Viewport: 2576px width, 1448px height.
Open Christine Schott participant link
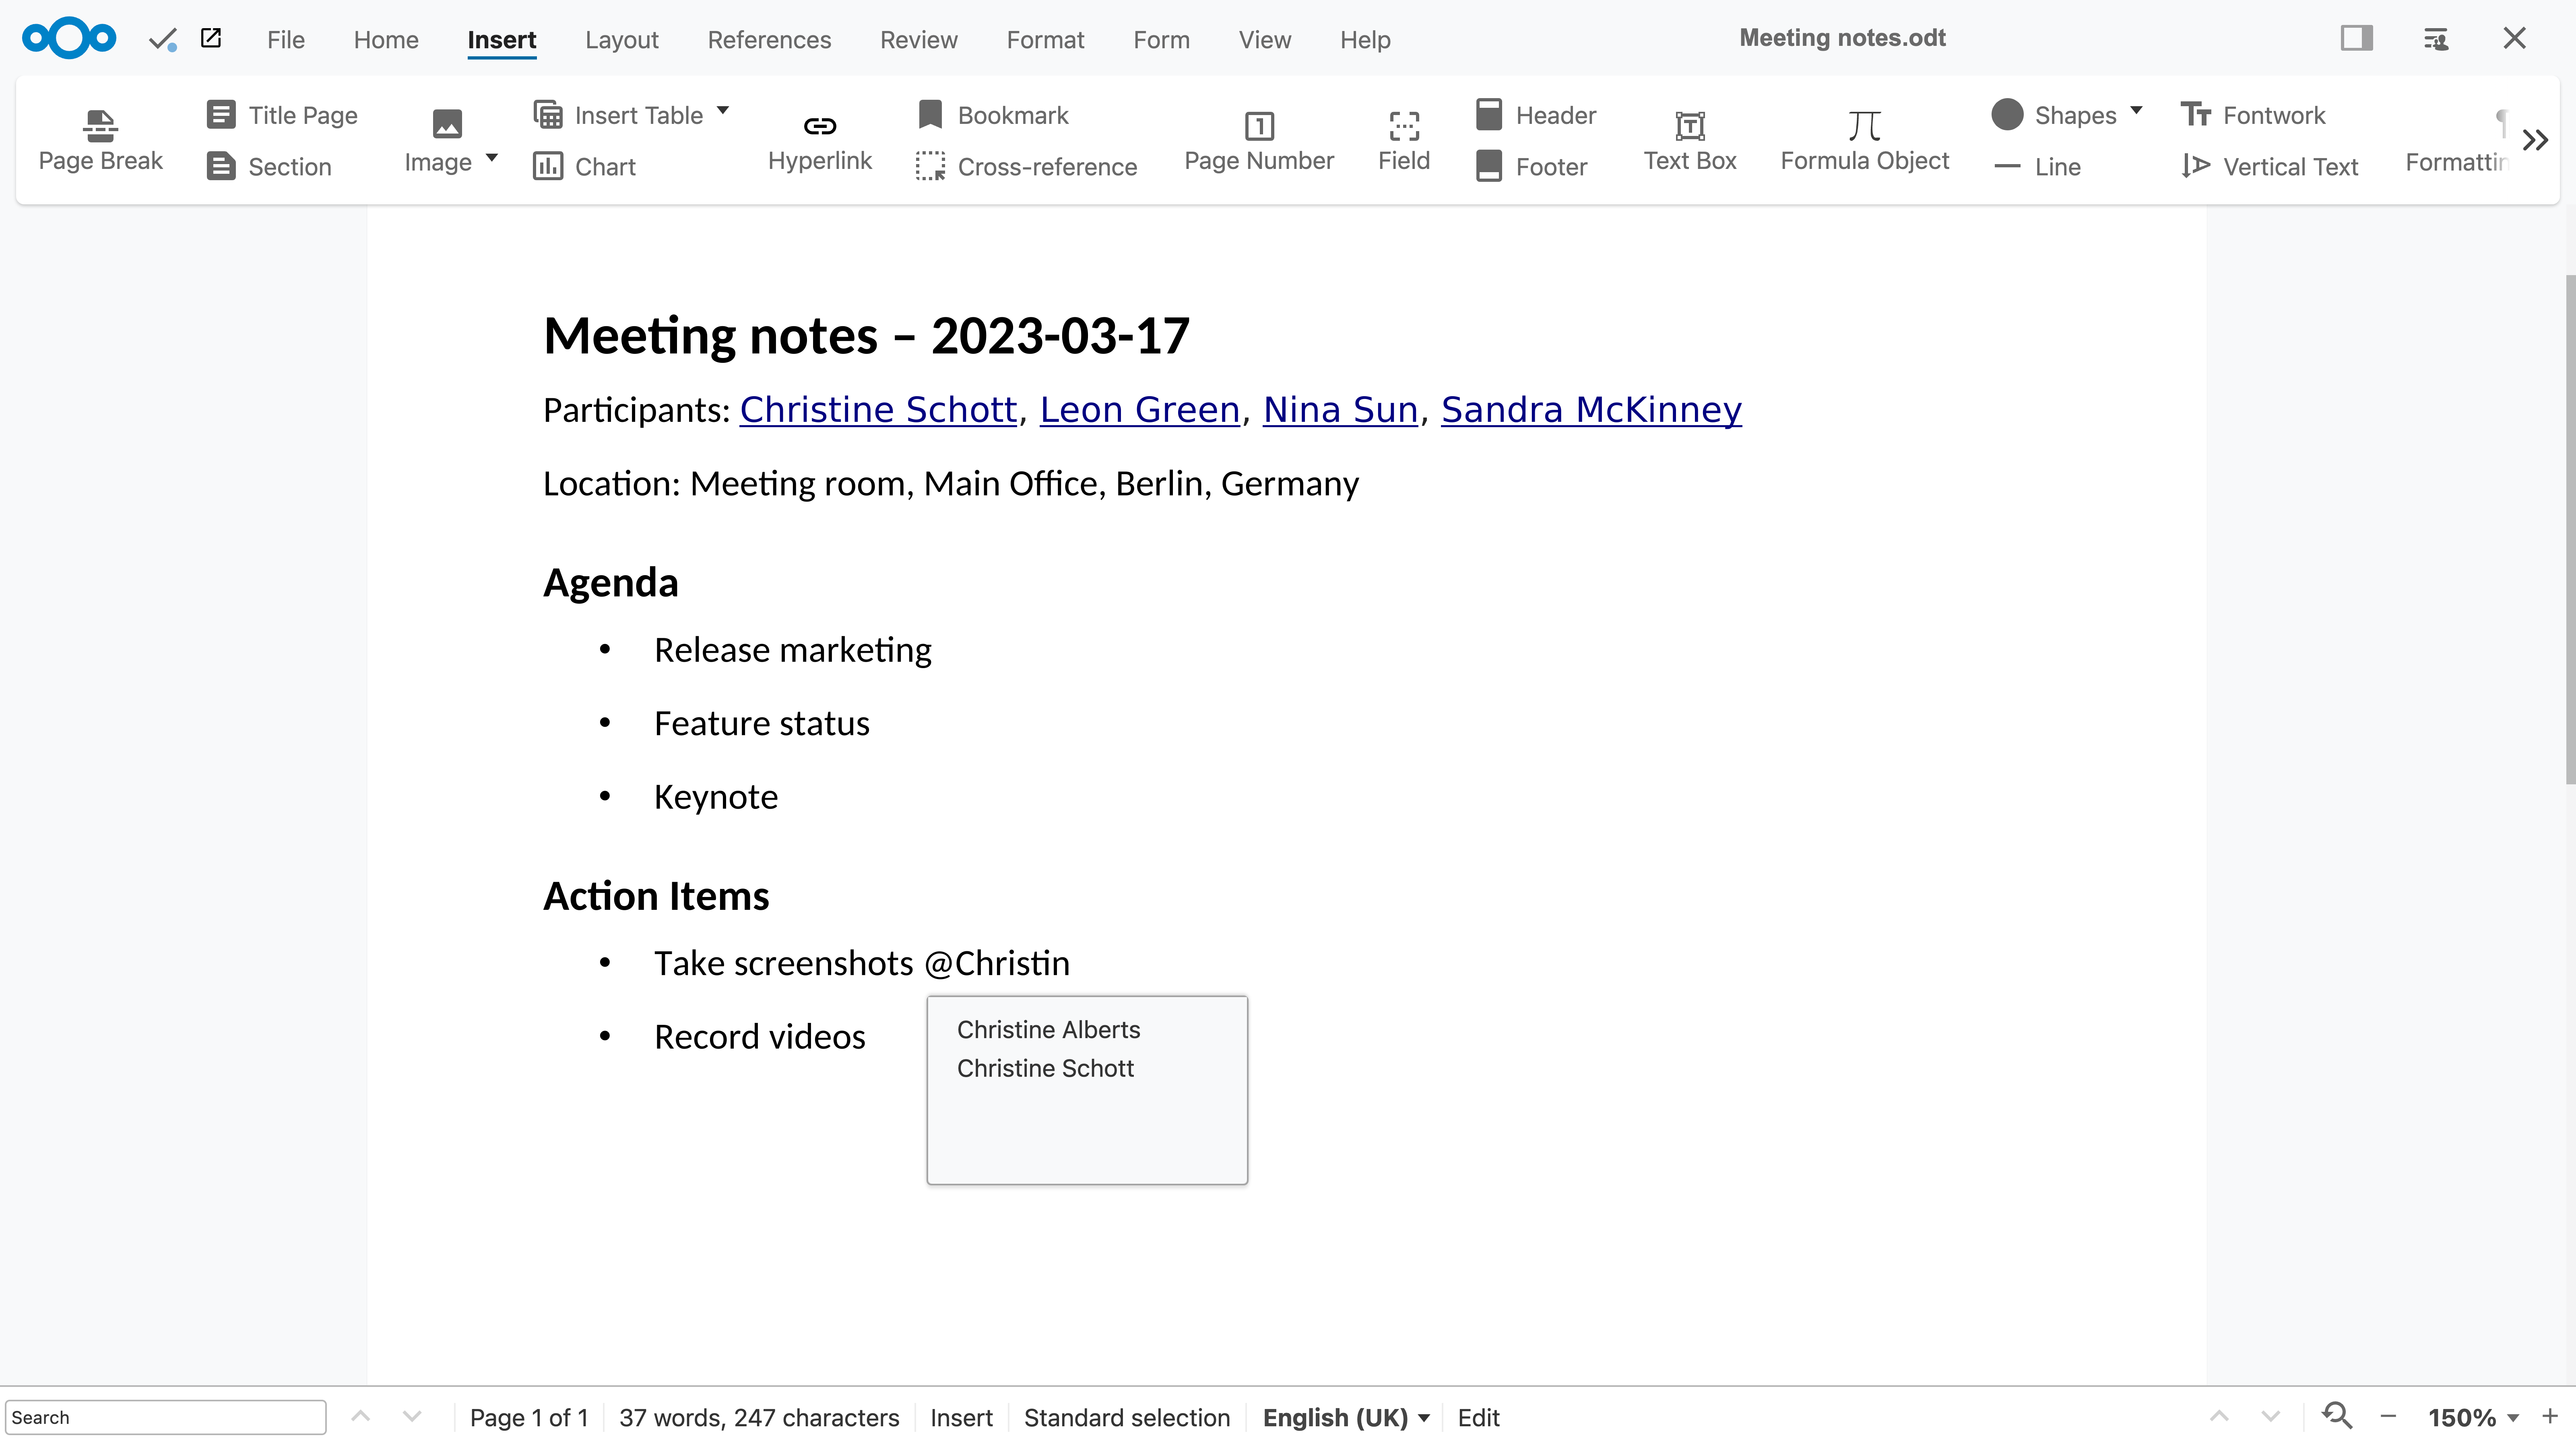(878, 410)
